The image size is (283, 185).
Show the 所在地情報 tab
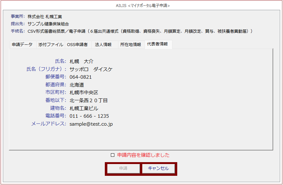(131, 45)
